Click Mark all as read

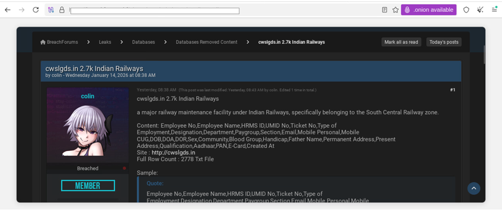401,42
